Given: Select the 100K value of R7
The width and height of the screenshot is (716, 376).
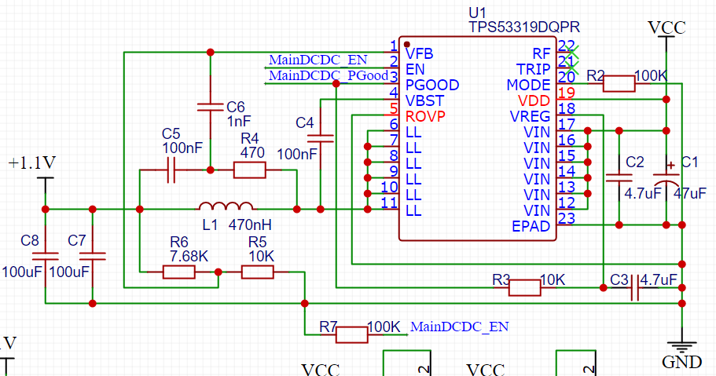Looking at the screenshot, I should tap(384, 327).
